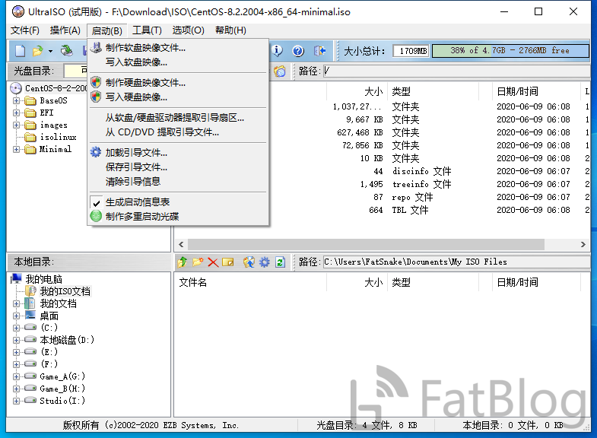The height and width of the screenshot is (438, 597).
Task: Click the green disc icon beside 制作多重启动光碟
Action: tap(96, 216)
